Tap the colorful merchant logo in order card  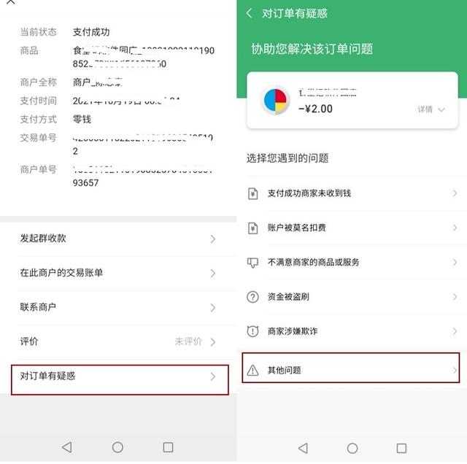click(275, 101)
